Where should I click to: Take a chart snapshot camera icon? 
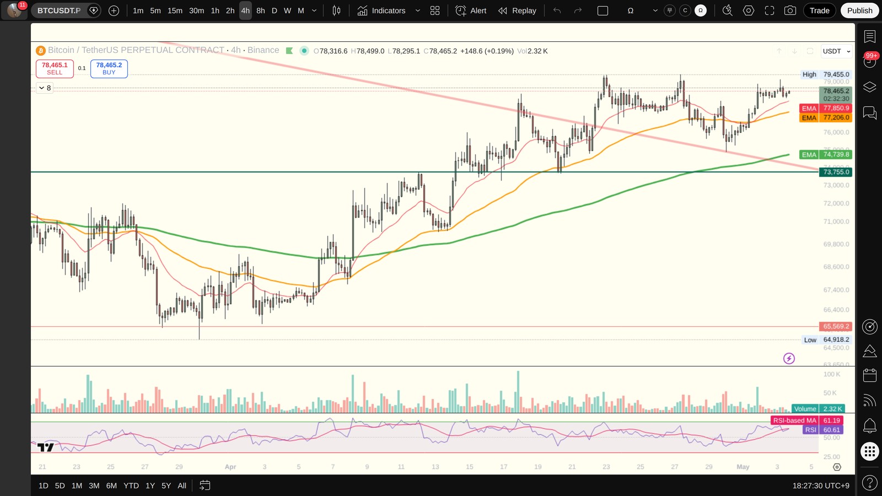coord(790,10)
